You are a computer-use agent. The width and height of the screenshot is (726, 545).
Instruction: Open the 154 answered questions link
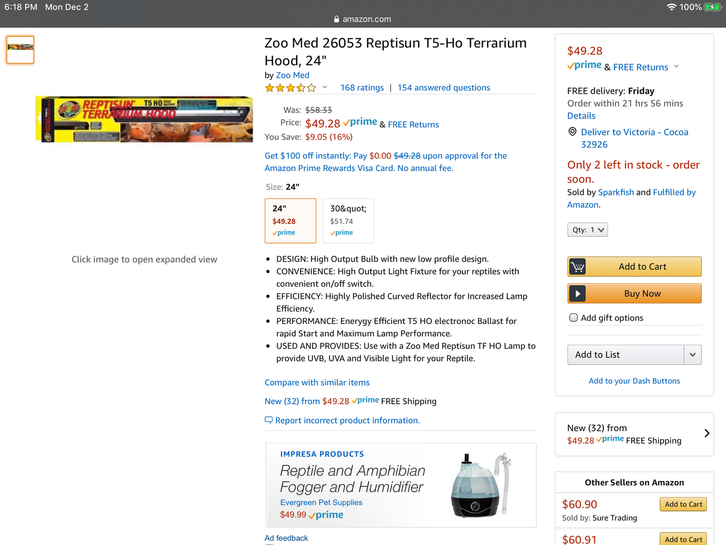coord(444,88)
